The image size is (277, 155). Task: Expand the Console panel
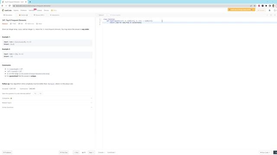pos(101,152)
